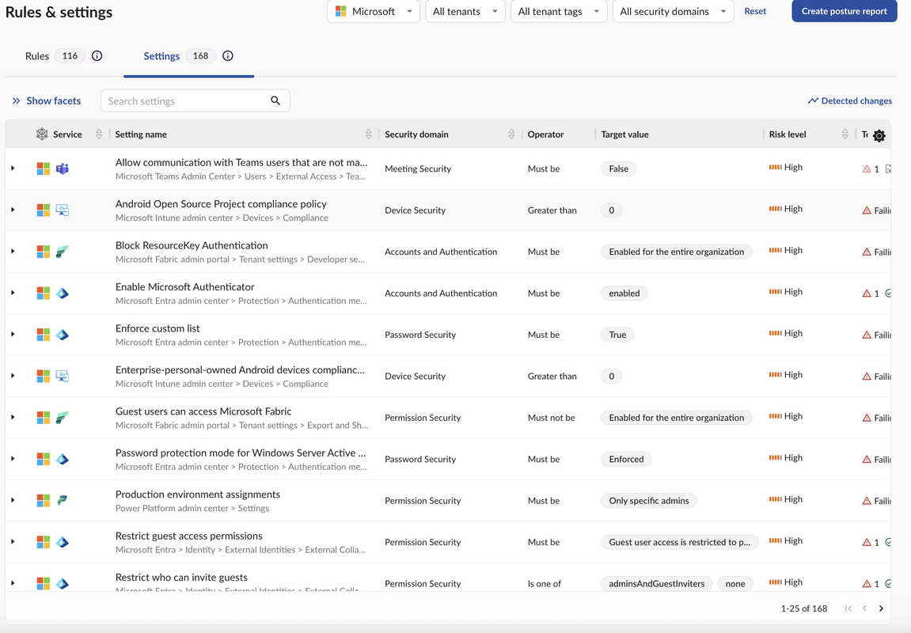Click the Power Platform icon in the Production environment row
911x633 pixels.
[x=63, y=500]
